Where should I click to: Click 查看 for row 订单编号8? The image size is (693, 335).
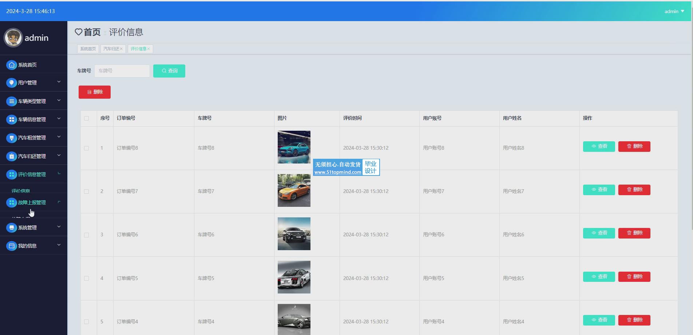[x=599, y=146]
